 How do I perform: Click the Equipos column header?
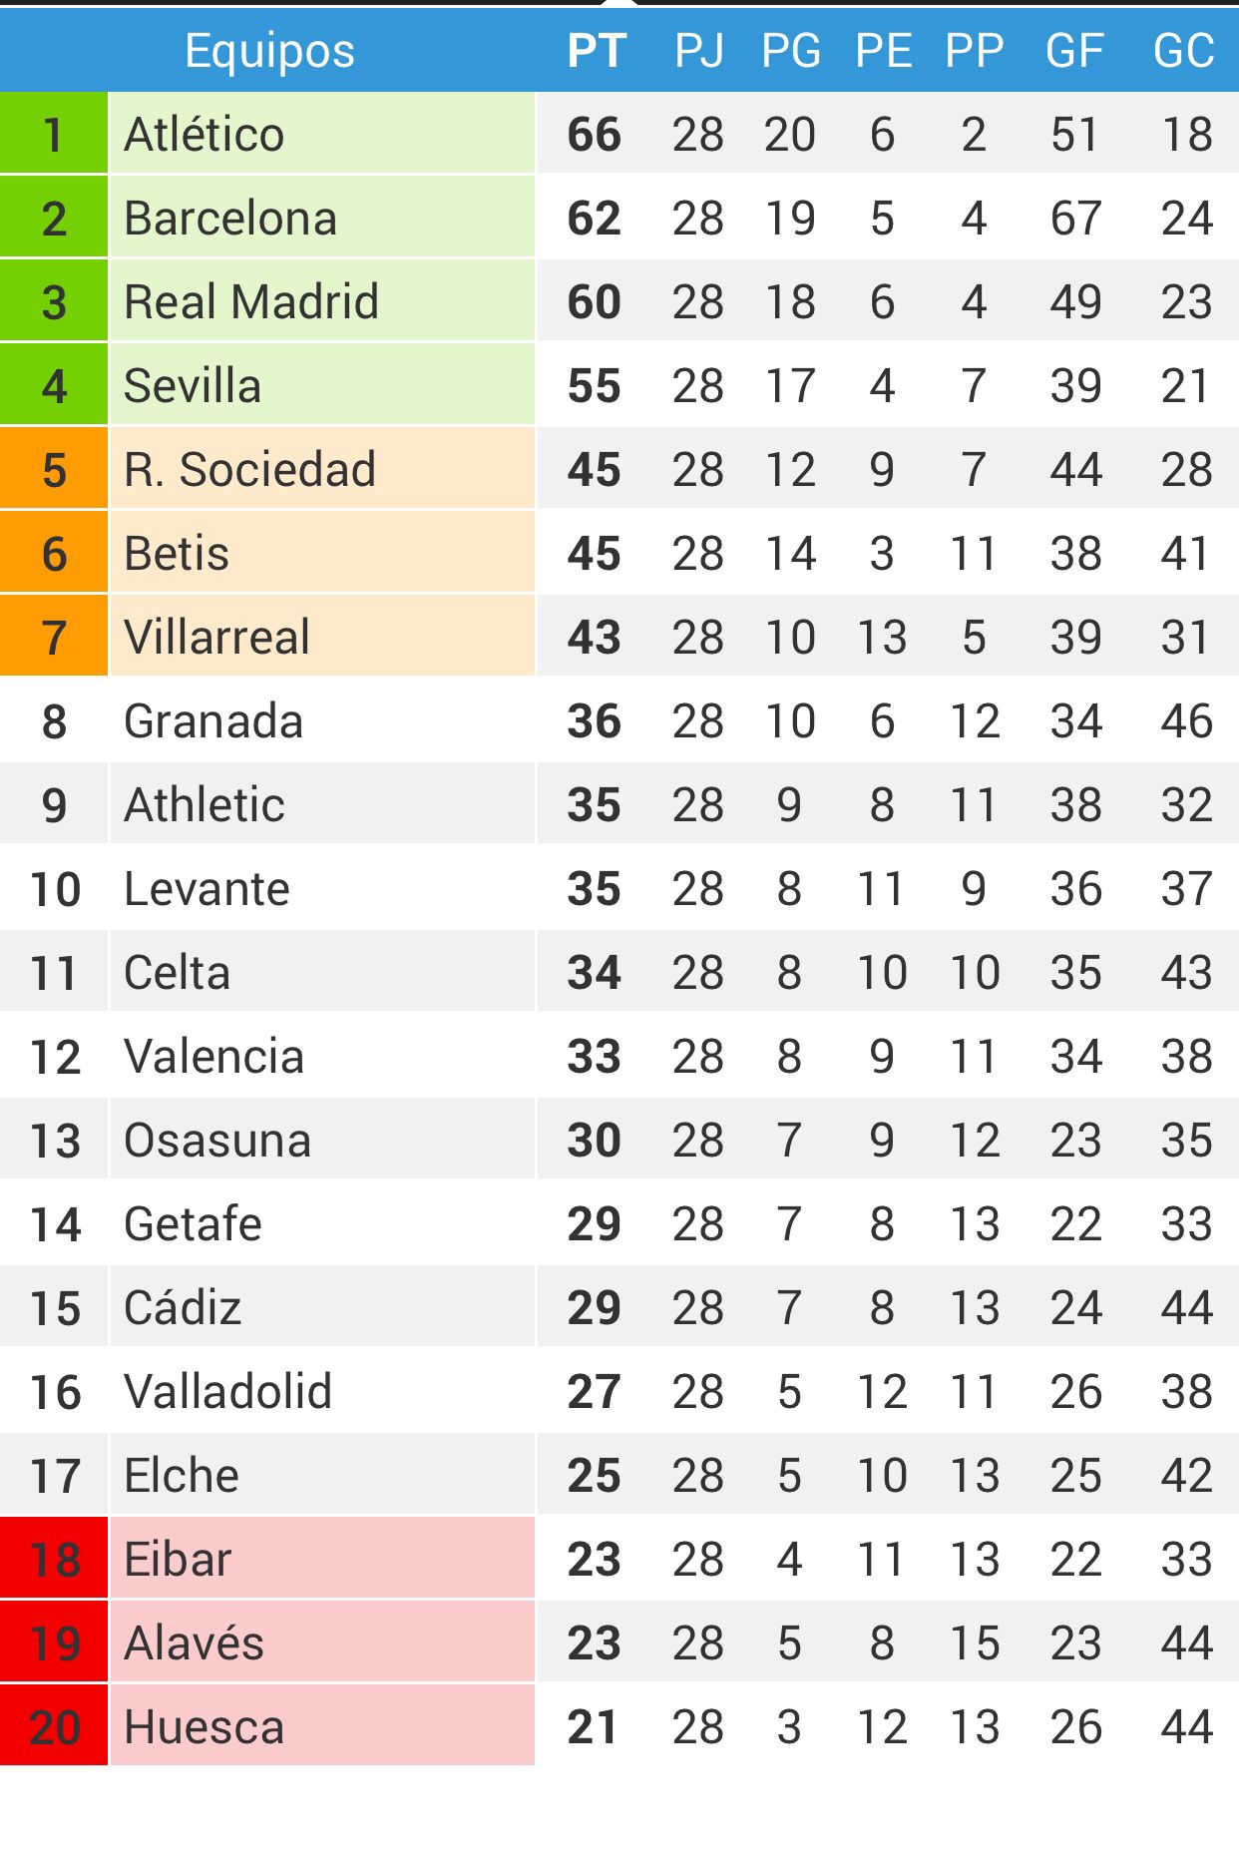[x=269, y=50]
